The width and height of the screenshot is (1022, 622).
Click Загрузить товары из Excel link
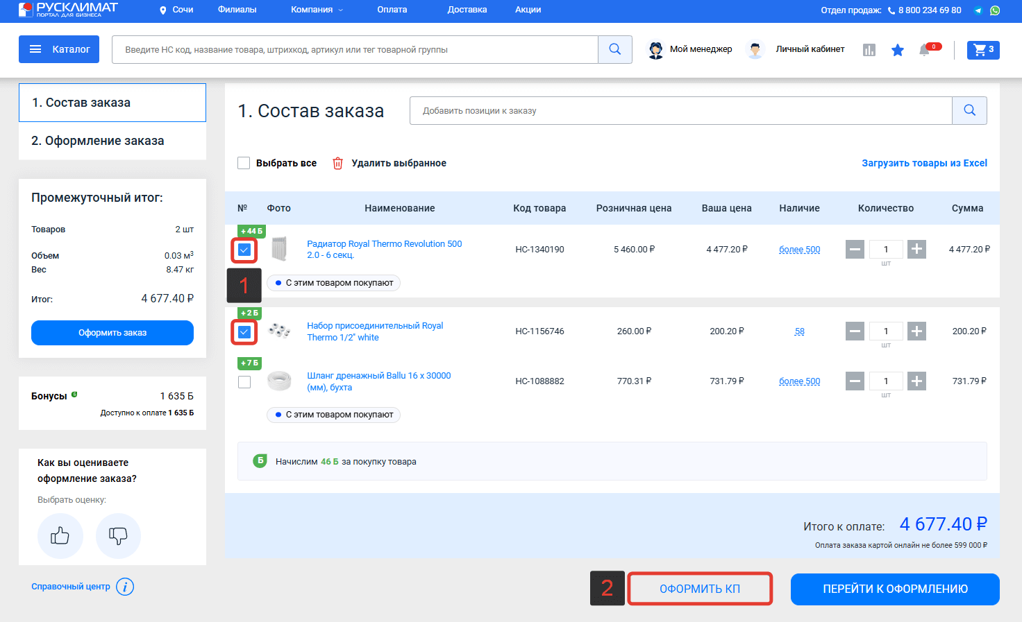(x=924, y=163)
